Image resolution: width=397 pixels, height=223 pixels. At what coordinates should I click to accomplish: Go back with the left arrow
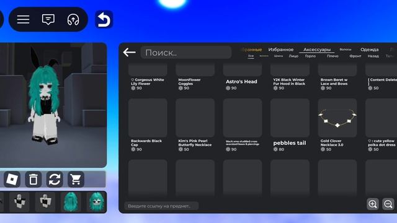(x=130, y=52)
